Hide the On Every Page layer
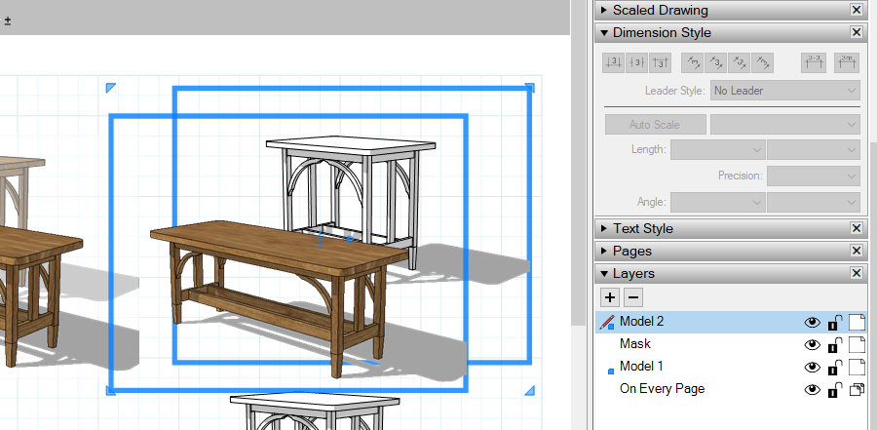This screenshot has width=877, height=430. tap(812, 390)
